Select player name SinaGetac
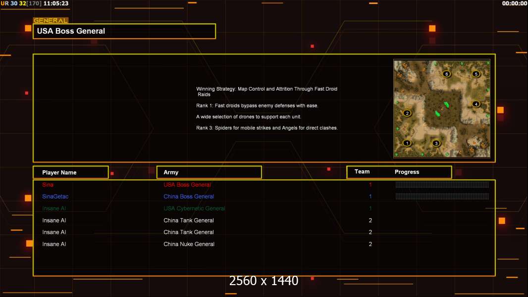The width and height of the screenshot is (528, 297). [x=55, y=197]
